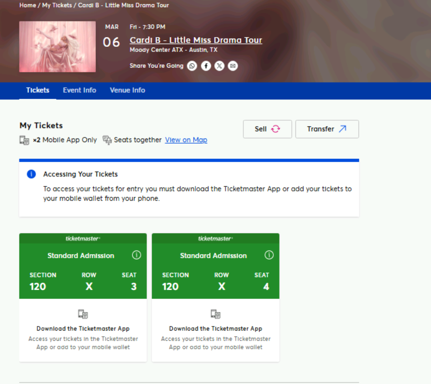Go to Home breadcrumb link
Image resolution: width=431 pixels, height=384 pixels.
(28, 5)
